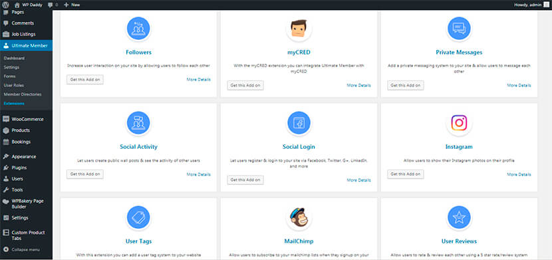Click the Private Messages chat icon

[x=459, y=29]
